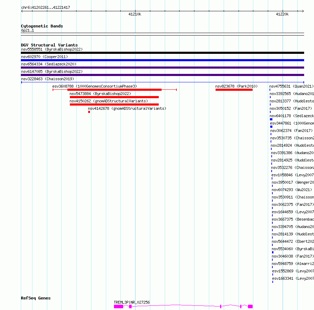The image size is (314, 310).
Task: Click the esv3667375 variant label
Action: tap(293, 219)
